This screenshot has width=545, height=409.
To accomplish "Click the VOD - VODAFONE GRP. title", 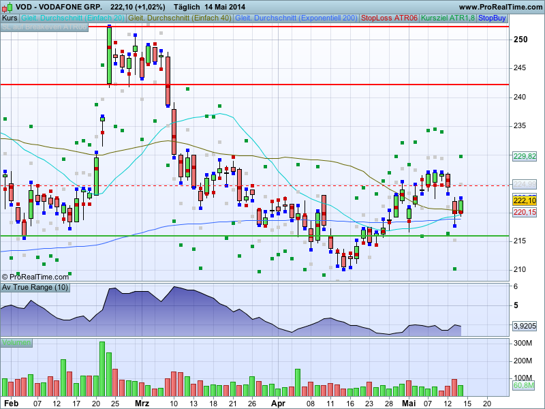I will tap(59, 7).
